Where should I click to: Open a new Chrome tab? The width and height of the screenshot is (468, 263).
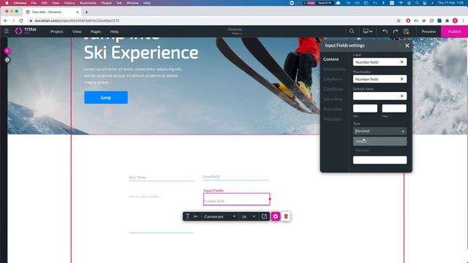[x=86, y=12]
